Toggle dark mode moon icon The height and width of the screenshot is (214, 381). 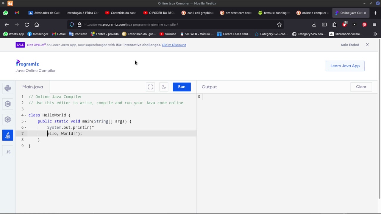164,87
